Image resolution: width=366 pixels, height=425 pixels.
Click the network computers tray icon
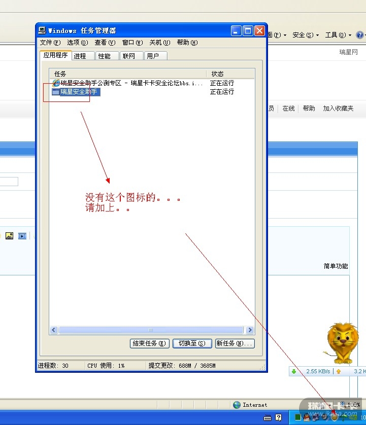pyautogui.click(x=315, y=418)
